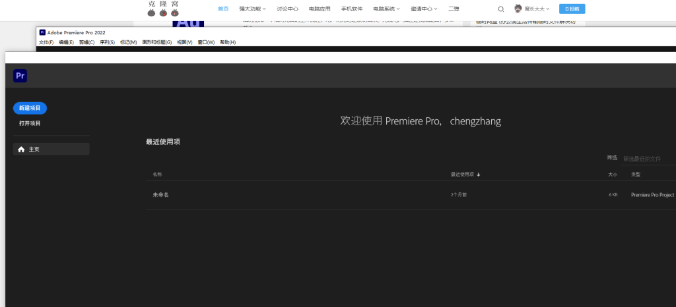Click the 克隆窝 site logo
Screen dimensions: 676x307
click(163, 9)
